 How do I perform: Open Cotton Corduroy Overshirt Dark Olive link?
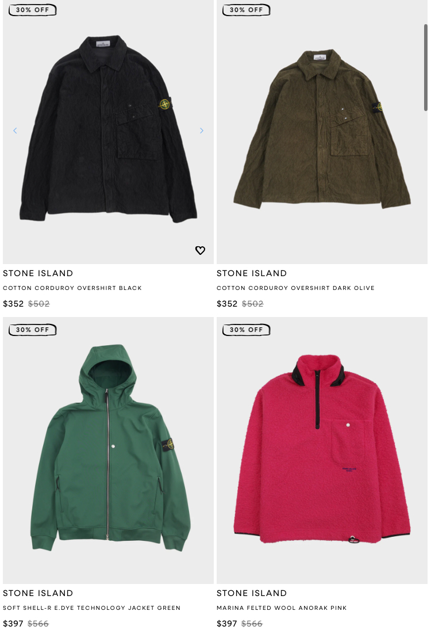[x=296, y=288]
